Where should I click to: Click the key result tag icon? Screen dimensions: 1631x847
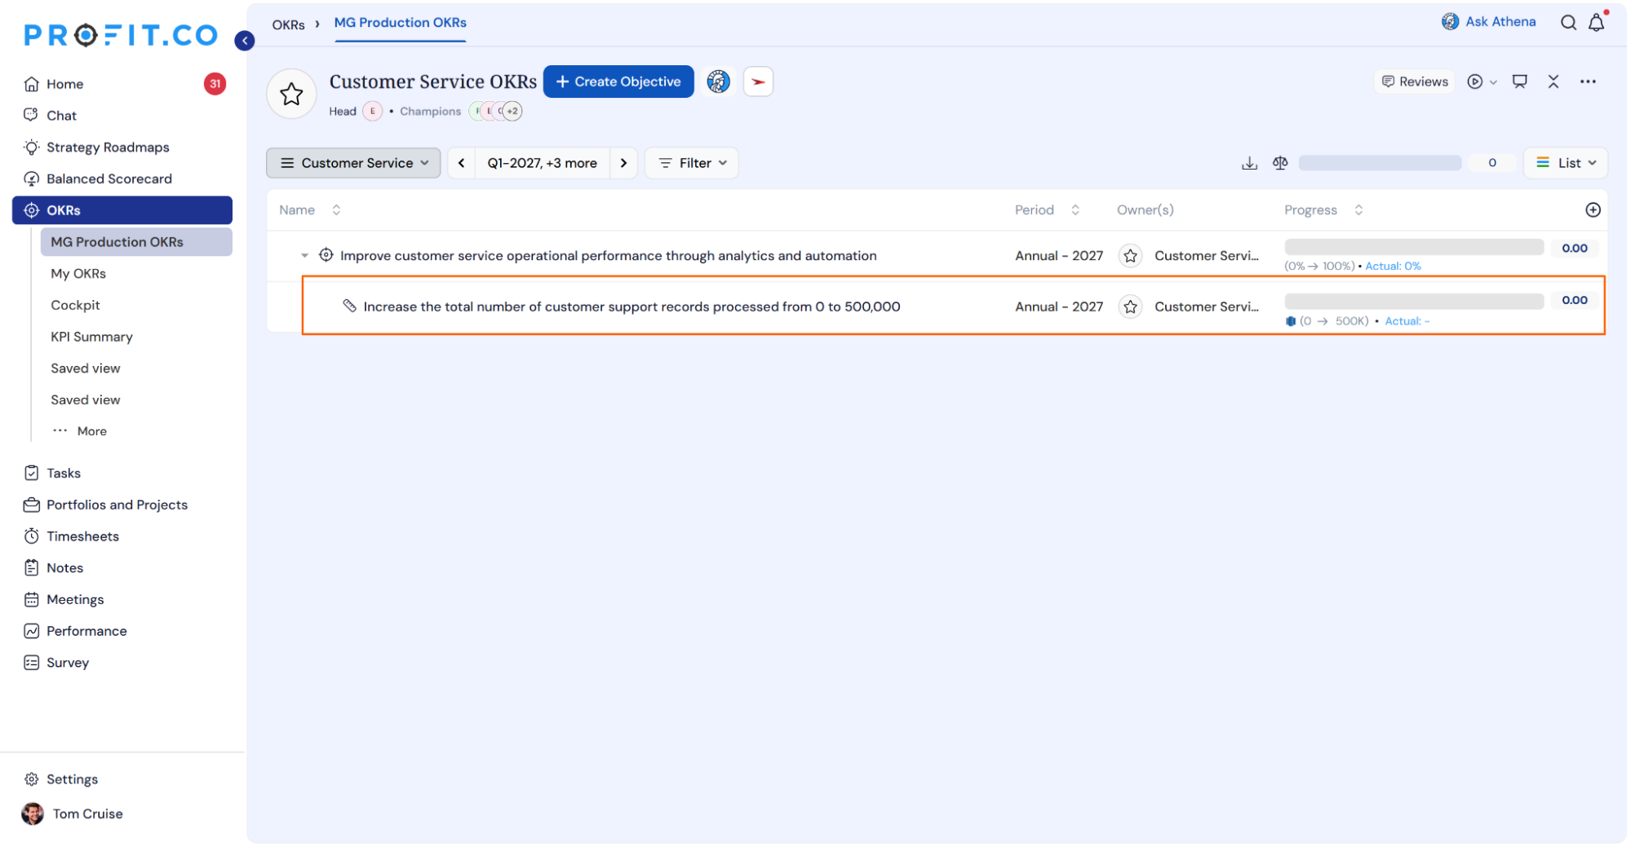click(349, 306)
